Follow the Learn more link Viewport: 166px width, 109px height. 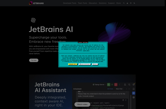click(86, 51)
